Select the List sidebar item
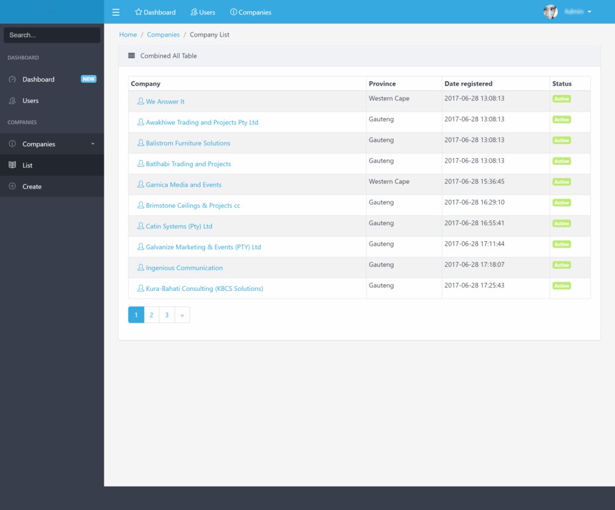The image size is (615, 510). click(52, 165)
